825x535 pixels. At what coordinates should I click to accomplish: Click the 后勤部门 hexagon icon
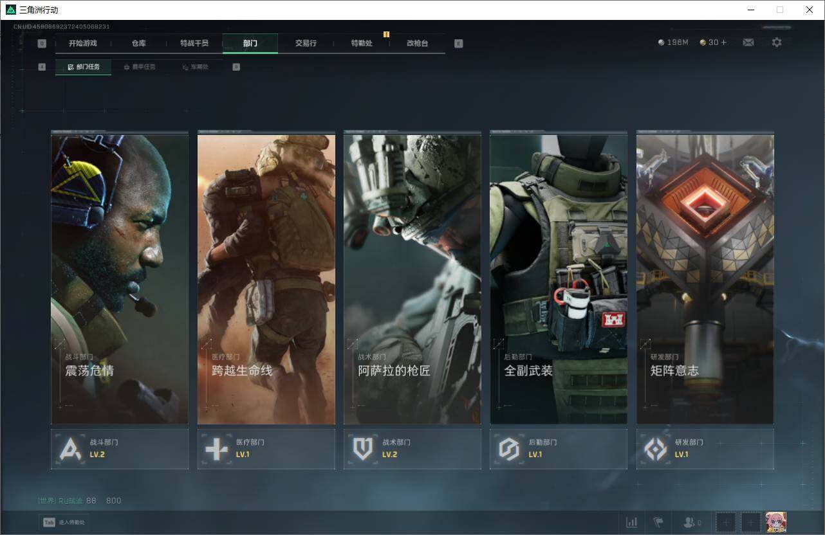pos(509,449)
